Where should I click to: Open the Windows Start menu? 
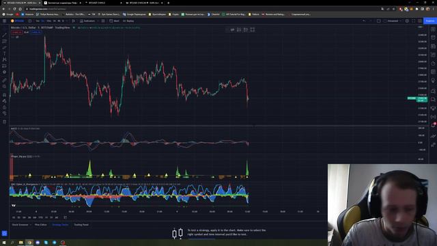[x=4, y=243]
